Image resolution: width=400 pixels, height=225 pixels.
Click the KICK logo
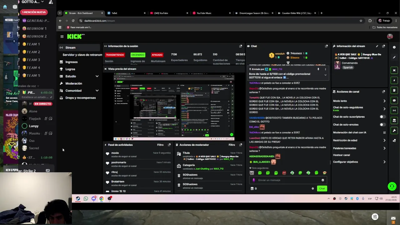[x=75, y=37]
